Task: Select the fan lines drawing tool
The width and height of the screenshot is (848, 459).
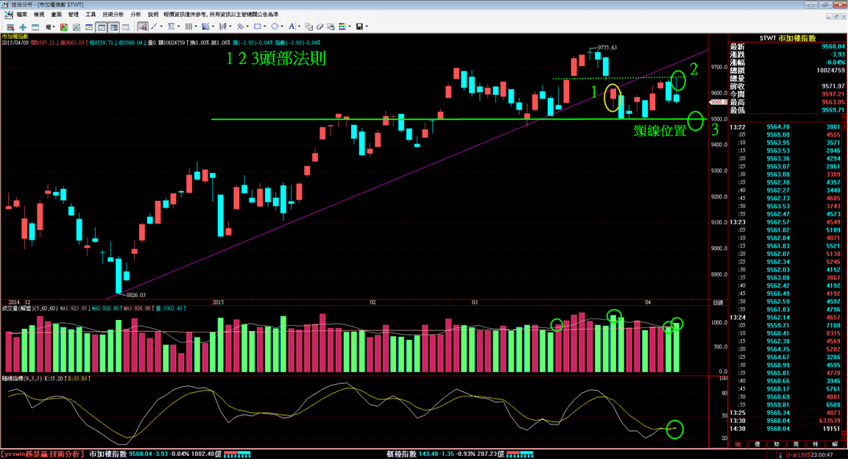Action: [205, 26]
